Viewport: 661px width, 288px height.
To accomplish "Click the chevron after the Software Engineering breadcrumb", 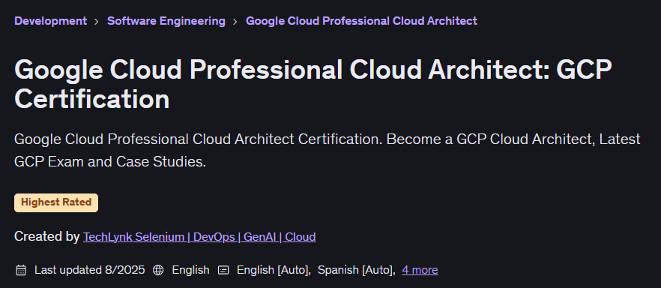I will tap(235, 22).
